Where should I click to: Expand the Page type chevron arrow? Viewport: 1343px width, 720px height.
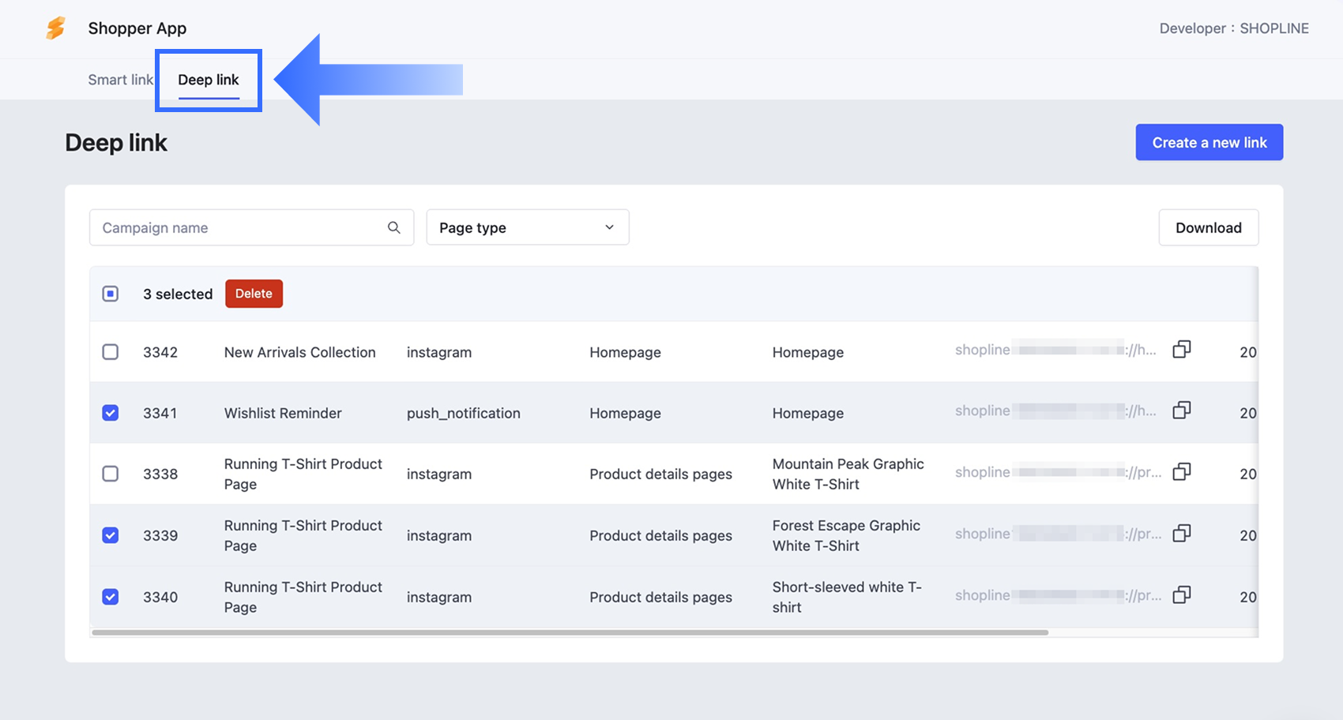tap(609, 227)
